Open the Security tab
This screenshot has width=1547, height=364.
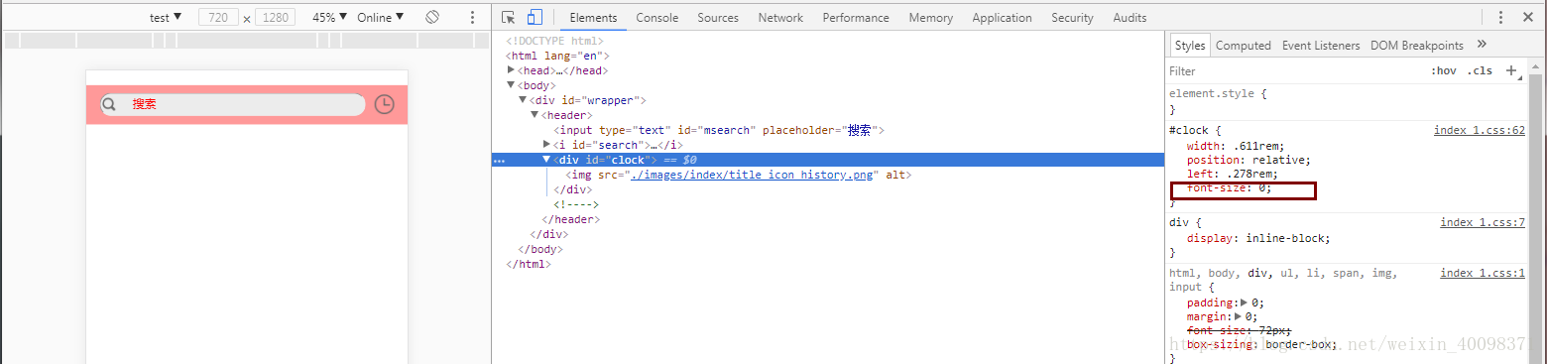coord(1072,18)
